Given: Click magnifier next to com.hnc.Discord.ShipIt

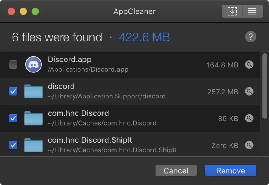Looking at the screenshot, I should point(249,145).
